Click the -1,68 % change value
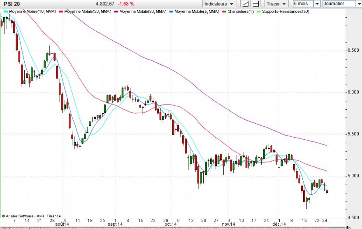The image size is (362, 229). click(x=126, y=4)
